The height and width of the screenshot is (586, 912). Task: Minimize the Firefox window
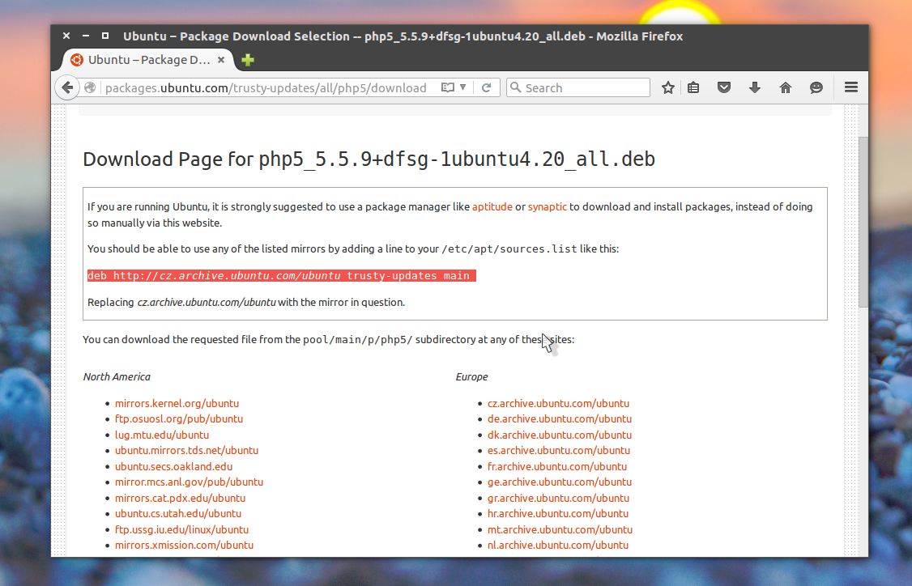pyautogui.click(x=86, y=36)
